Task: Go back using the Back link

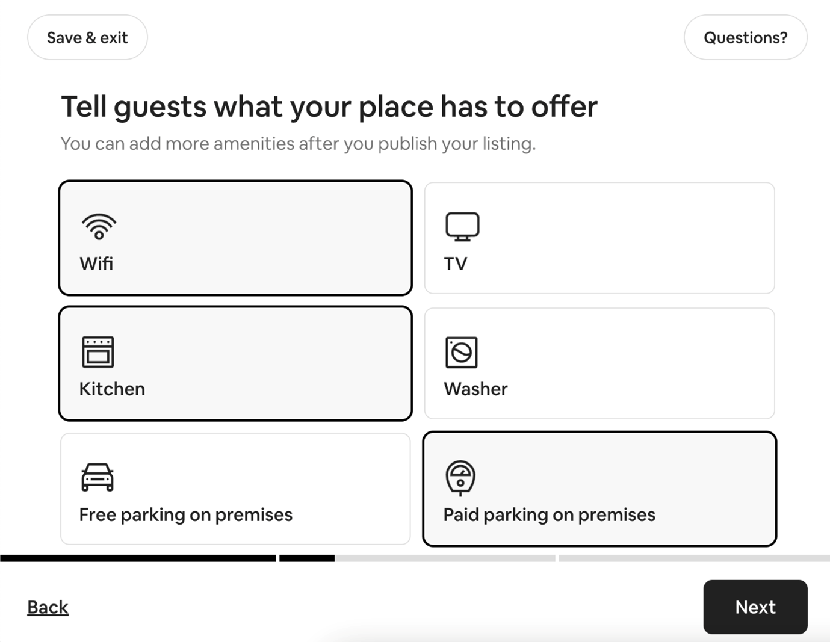Action: point(48,607)
